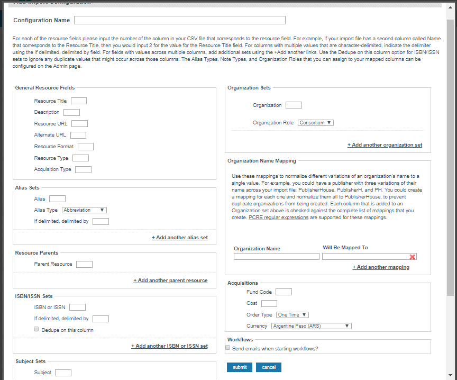Remove mapping with the red X icon
The height and width of the screenshot is (380, 457).
[x=412, y=257]
